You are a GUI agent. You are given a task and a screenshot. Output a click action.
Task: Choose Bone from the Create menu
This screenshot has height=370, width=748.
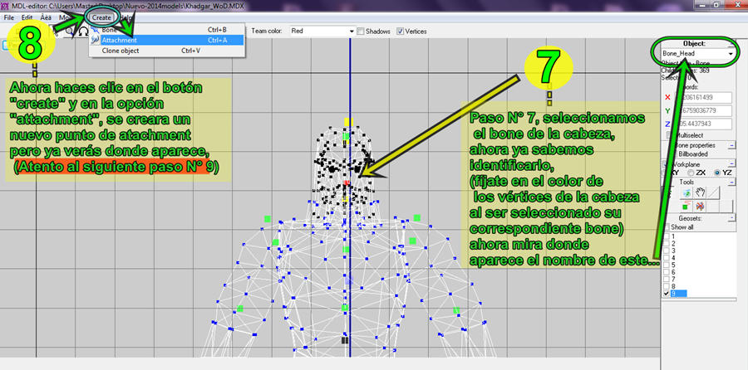[x=167, y=30]
